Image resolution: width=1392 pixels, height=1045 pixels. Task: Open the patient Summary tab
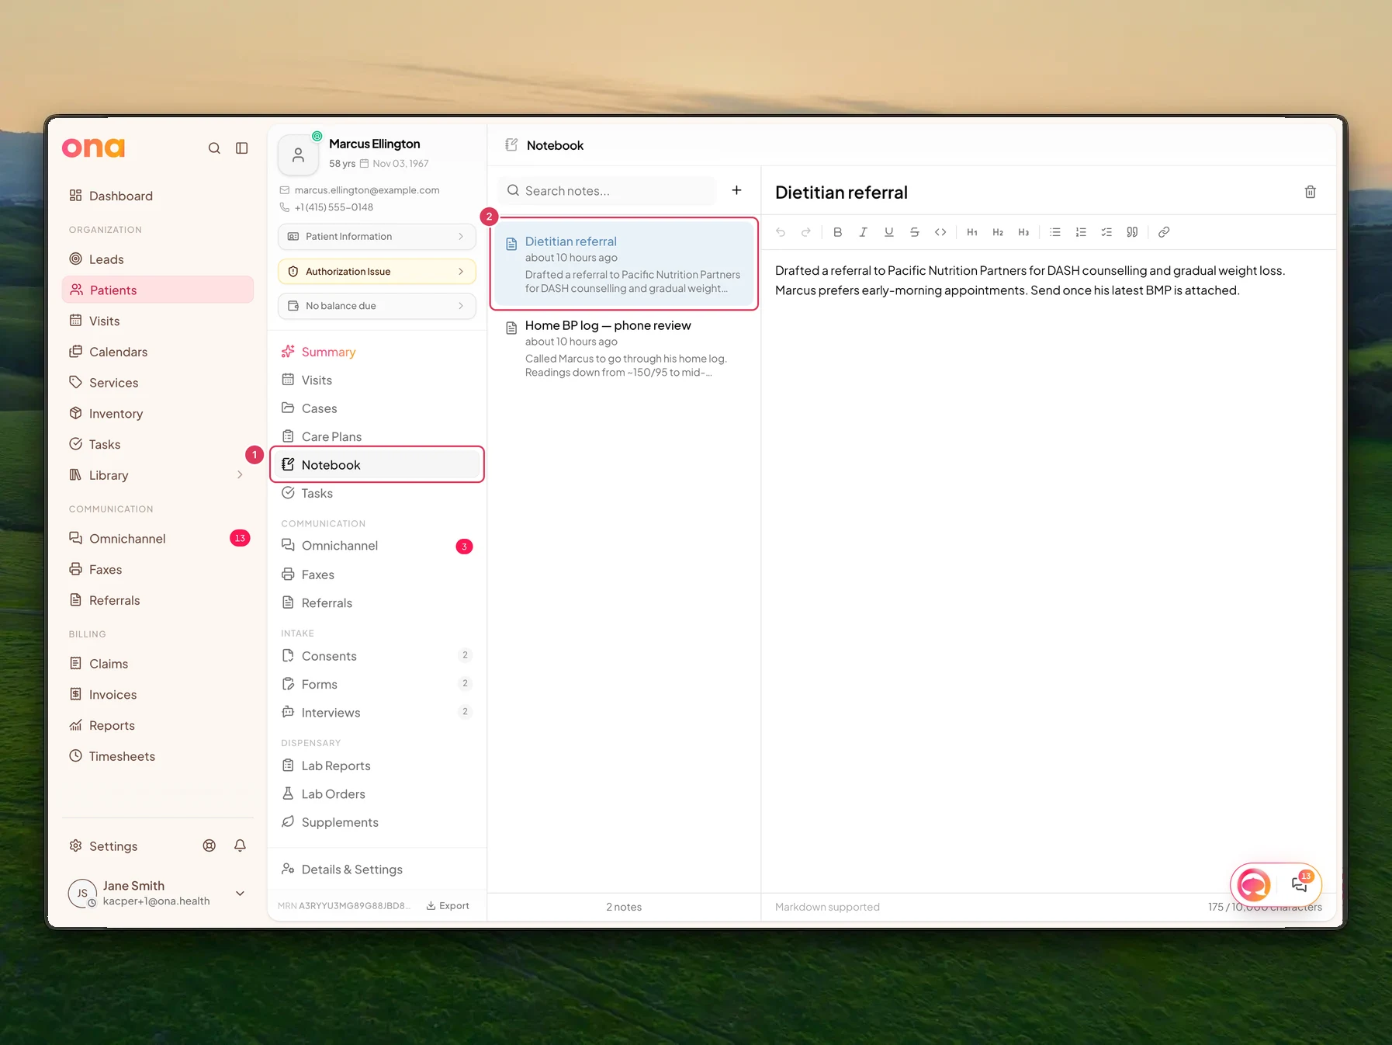377,352
